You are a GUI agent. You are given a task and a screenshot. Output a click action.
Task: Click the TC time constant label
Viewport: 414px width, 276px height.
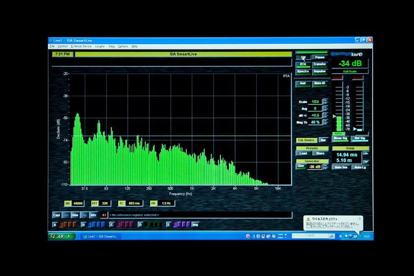pos(121,203)
